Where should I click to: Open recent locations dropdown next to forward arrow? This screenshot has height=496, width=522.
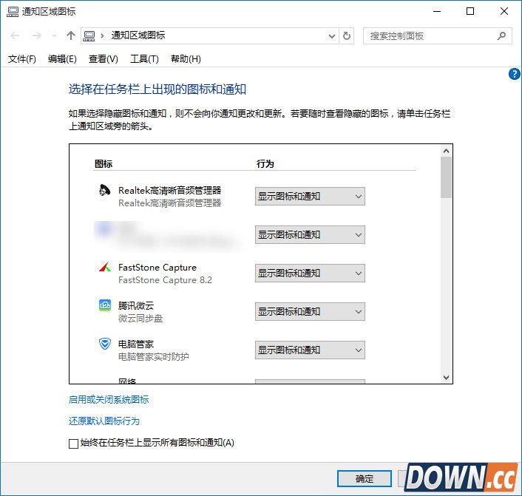54,35
